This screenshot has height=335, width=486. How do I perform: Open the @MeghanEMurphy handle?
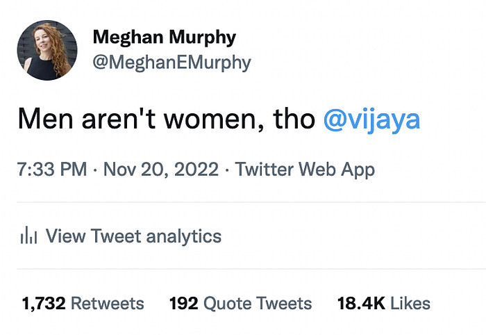tap(171, 63)
